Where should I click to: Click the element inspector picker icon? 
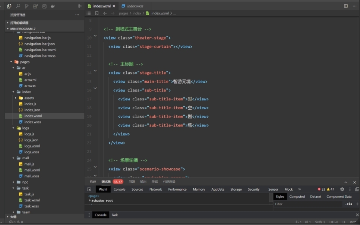(89, 190)
